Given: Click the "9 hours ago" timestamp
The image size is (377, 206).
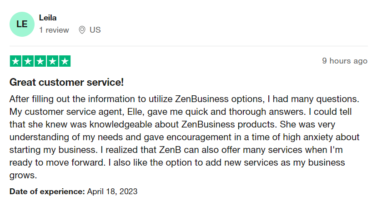Looking at the screenshot, I should pos(345,61).
